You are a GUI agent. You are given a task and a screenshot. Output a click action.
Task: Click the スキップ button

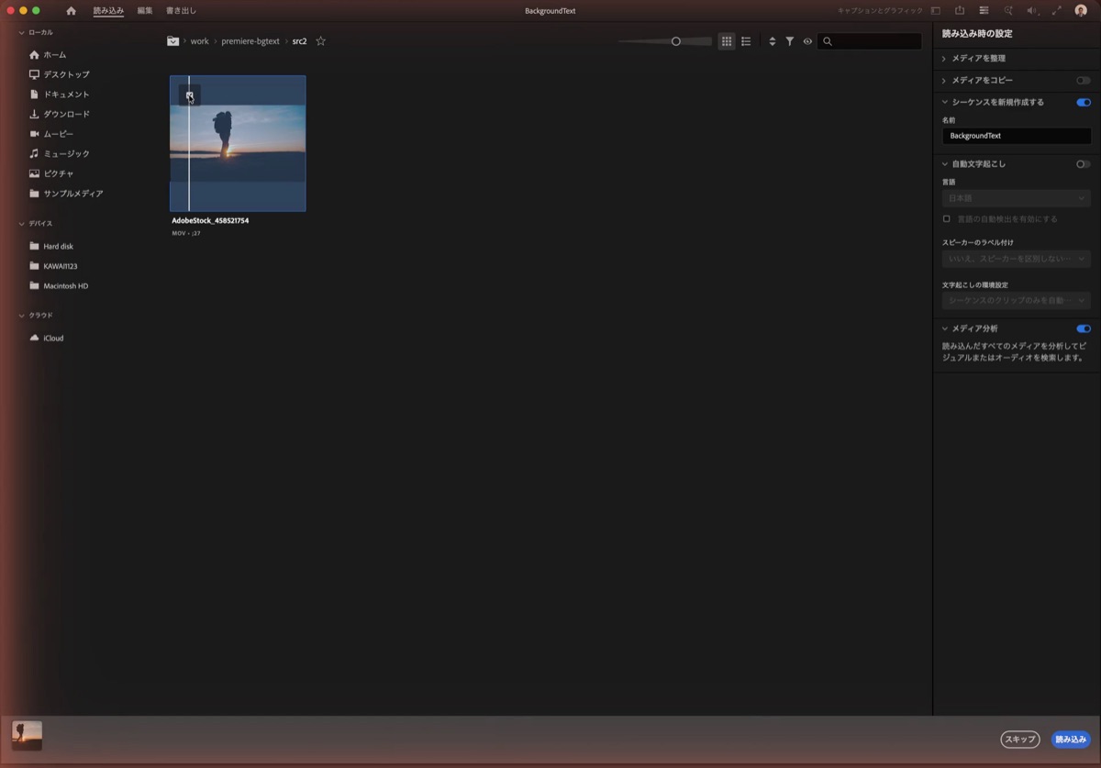coord(1020,740)
